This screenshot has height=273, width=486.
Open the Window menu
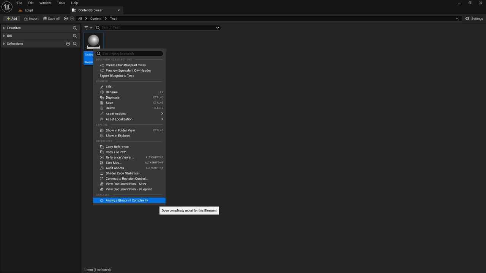pos(45,3)
